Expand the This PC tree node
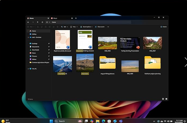The height and width of the screenshot is (123, 187). 28,69
